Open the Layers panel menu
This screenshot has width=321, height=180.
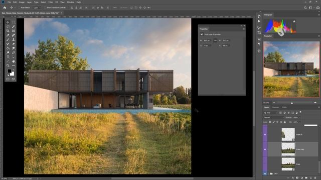pyautogui.click(x=319, y=107)
